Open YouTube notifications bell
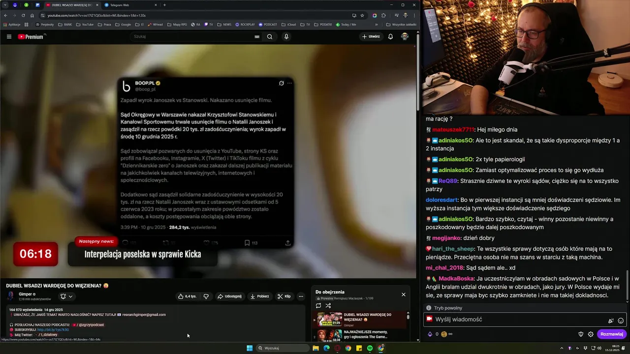Viewport: 630px width, 354px height. [390, 36]
